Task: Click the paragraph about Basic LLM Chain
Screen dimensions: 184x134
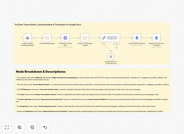Action: (x=92, y=100)
